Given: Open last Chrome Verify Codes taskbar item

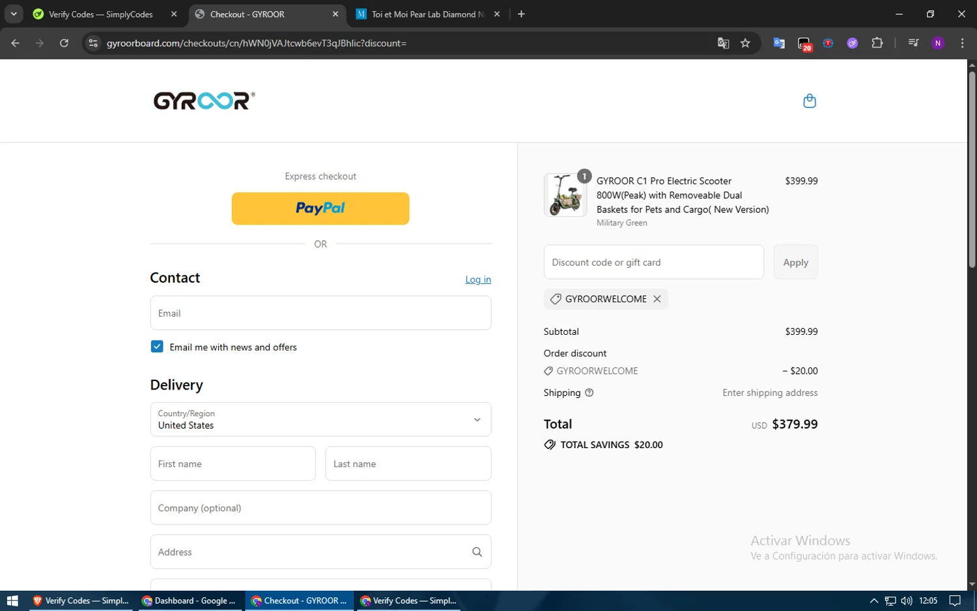Looking at the screenshot, I should [408, 601].
